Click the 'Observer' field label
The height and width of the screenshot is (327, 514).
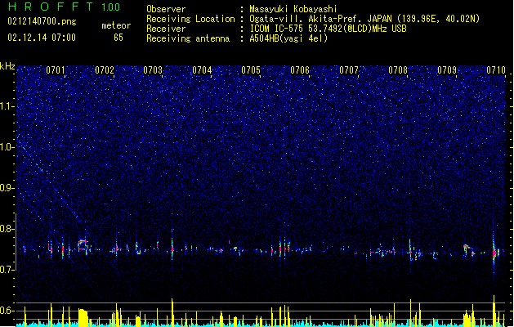coord(166,9)
